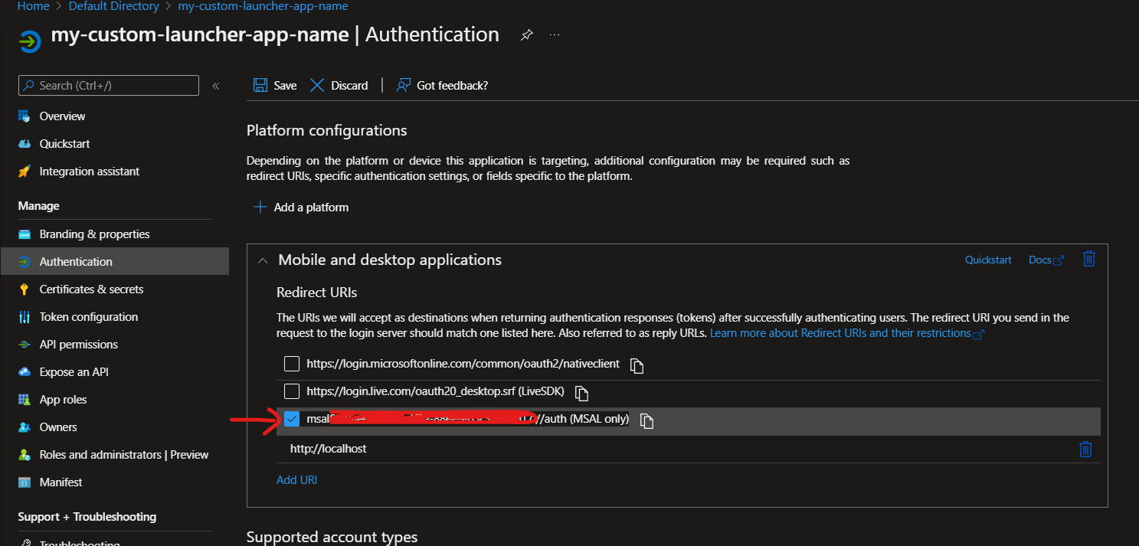
Task: Check the nativeclient redirect URI checkbox
Action: click(292, 364)
